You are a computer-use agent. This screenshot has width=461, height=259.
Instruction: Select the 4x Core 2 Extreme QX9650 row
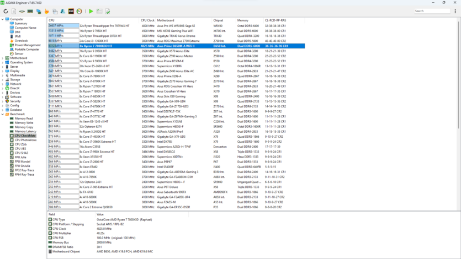pos(176,207)
